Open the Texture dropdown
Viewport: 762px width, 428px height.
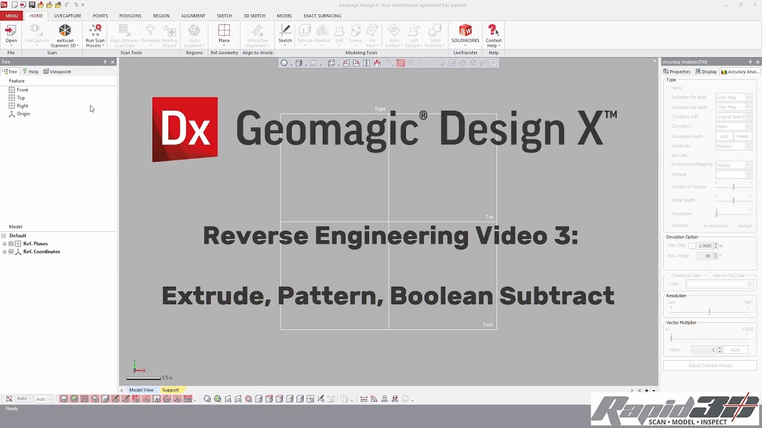[733, 174]
